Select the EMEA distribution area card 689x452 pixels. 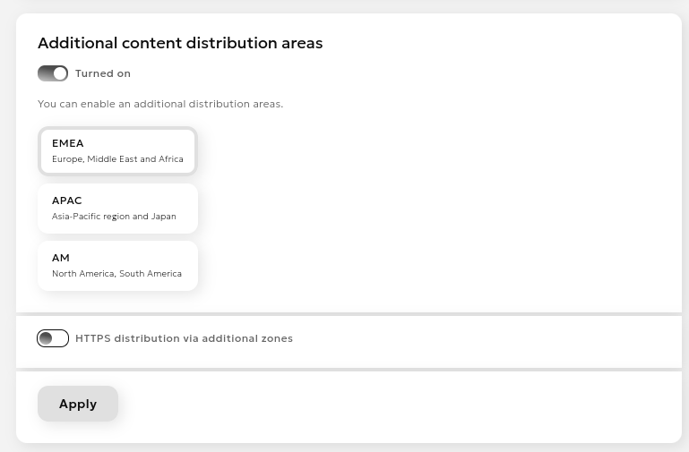(x=117, y=150)
